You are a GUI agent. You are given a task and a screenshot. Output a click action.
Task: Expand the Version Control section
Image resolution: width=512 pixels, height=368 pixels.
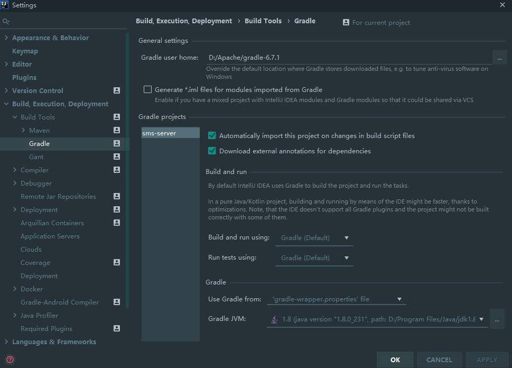6,90
